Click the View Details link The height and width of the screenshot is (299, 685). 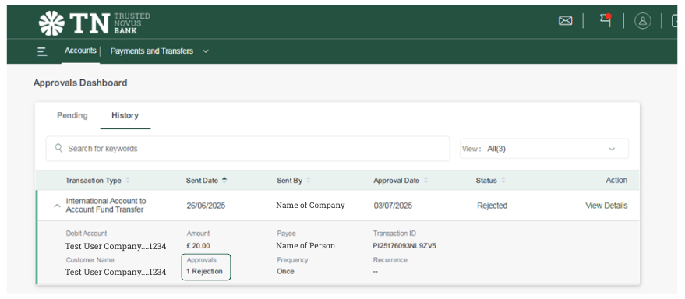point(606,206)
